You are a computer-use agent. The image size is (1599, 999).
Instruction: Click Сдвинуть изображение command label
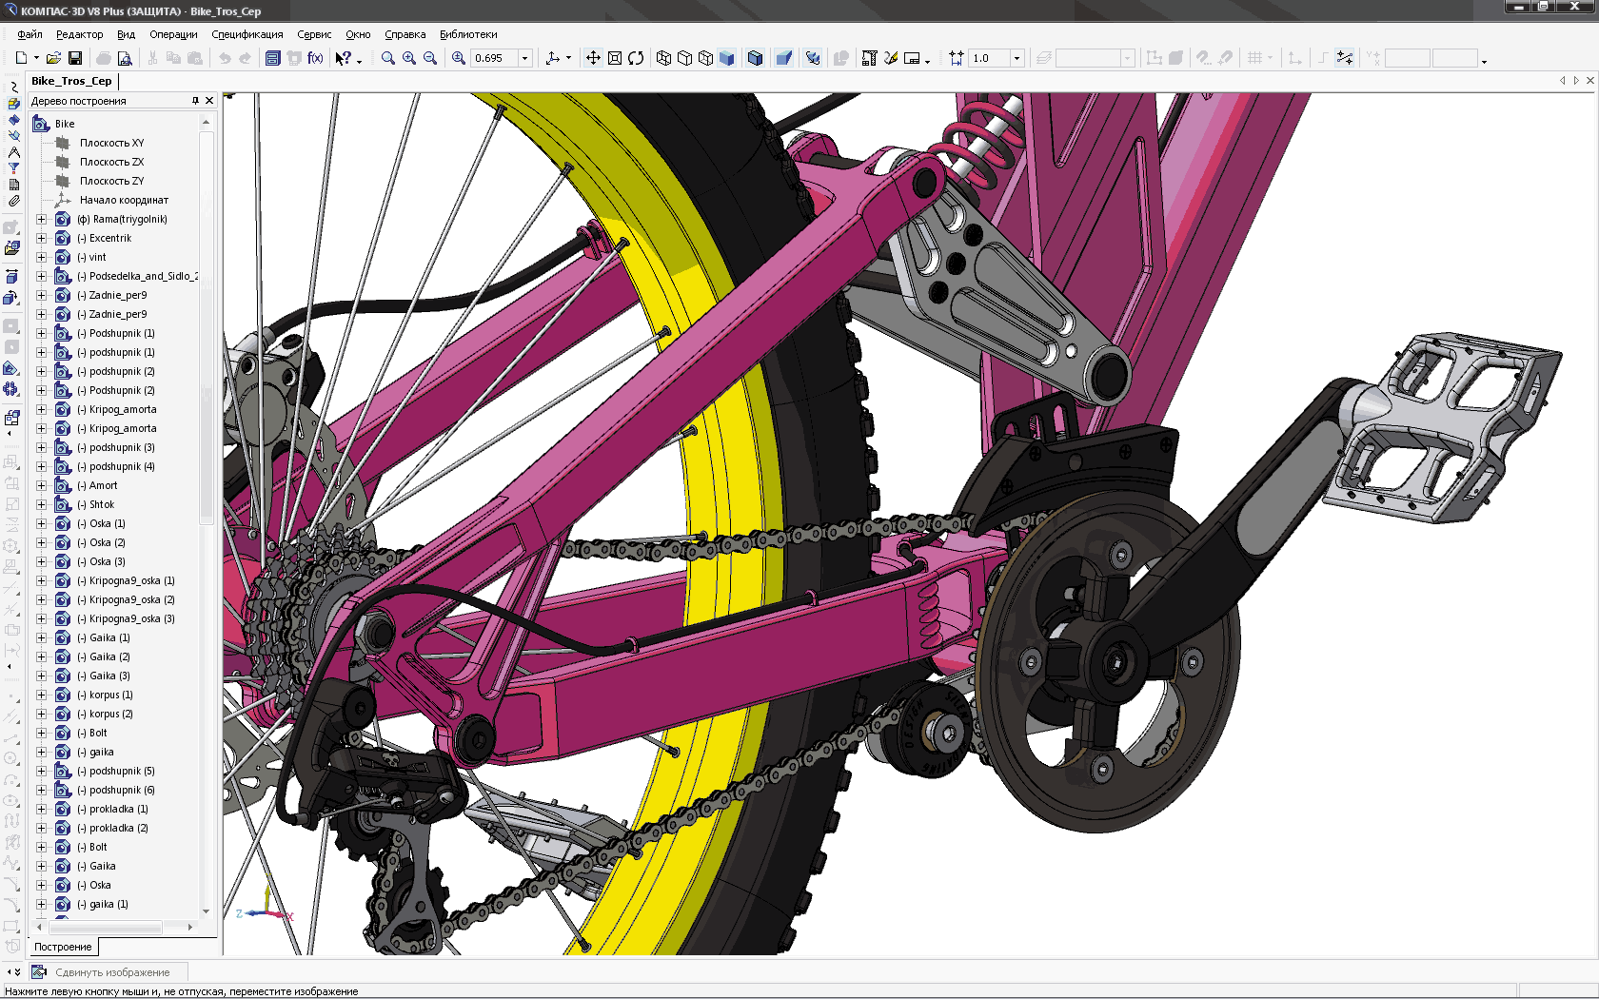coord(112,972)
